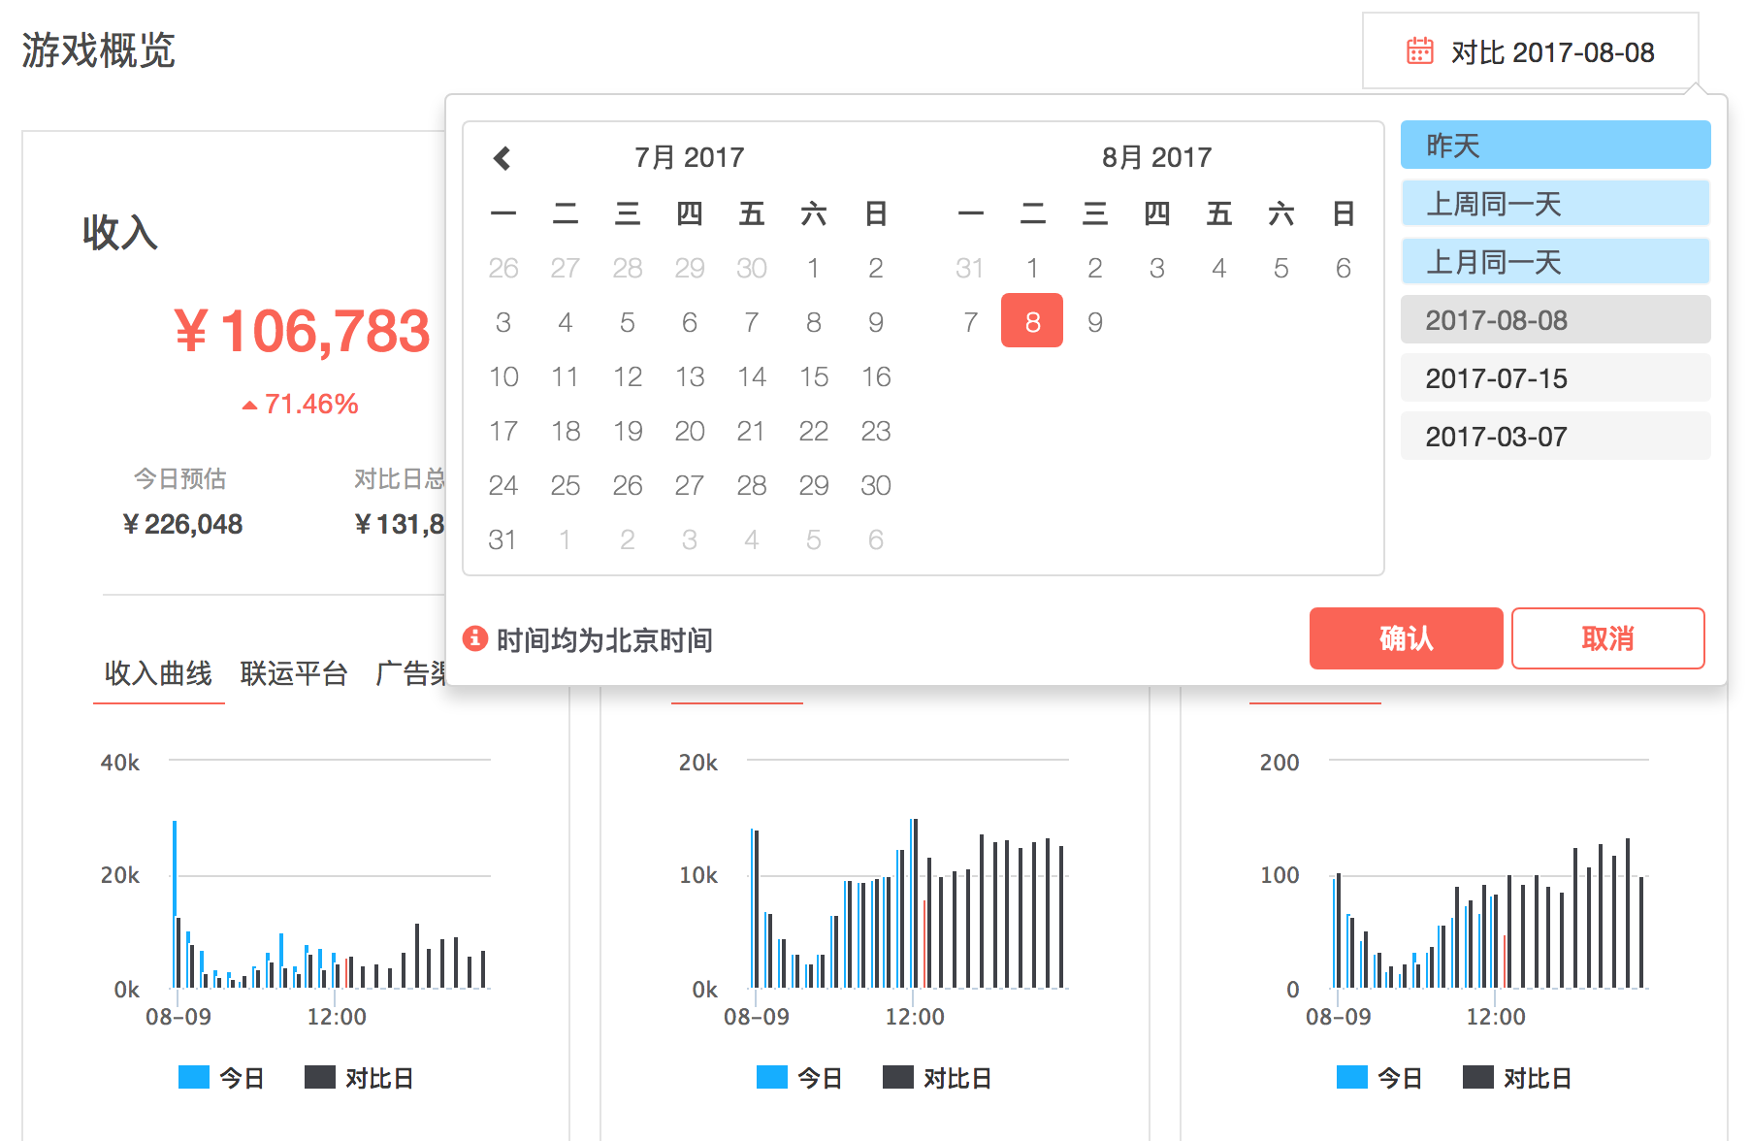Go to previous month with left arrow
This screenshot has width=1750, height=1141.
pyautogui.click(x=502, y=158)
